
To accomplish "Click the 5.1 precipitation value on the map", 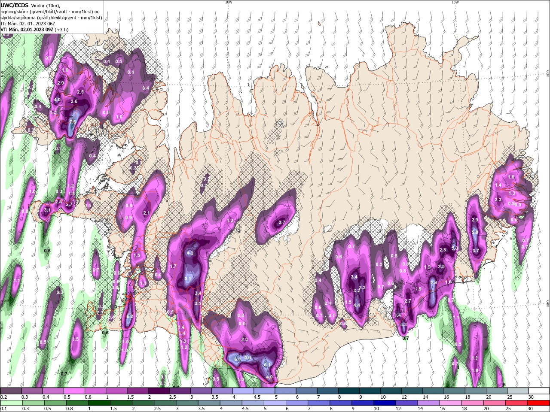I will point(188,279).
